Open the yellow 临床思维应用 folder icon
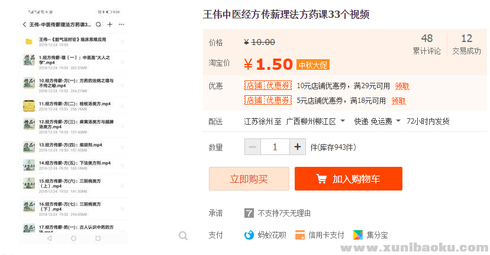The height and width of the screenshot is (255, 490). (28, 41)
